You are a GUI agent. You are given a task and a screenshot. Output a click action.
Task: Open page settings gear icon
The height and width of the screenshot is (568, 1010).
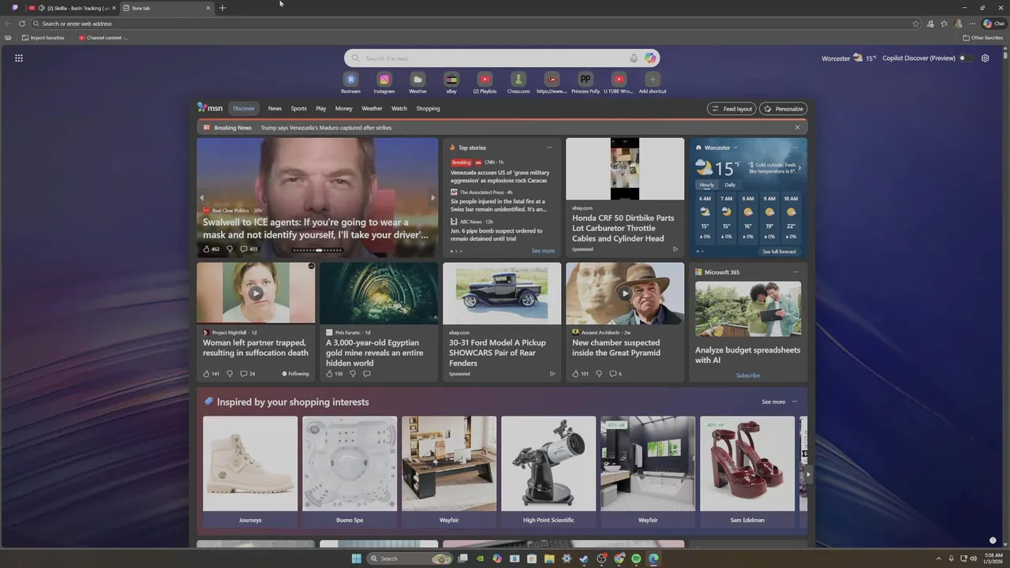point(985,58)
